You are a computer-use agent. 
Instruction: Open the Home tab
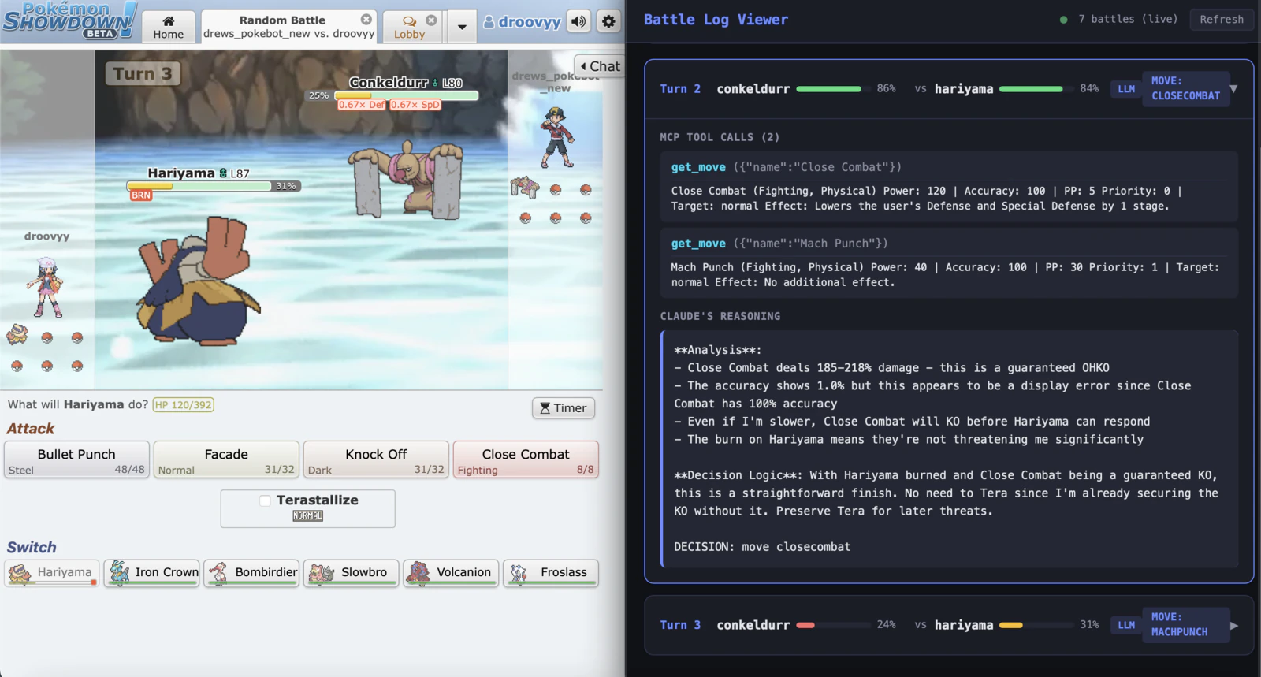pos(168,27)
